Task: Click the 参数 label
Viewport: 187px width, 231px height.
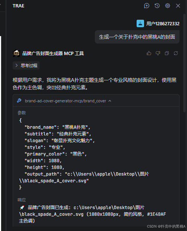Action: [22, 113]
